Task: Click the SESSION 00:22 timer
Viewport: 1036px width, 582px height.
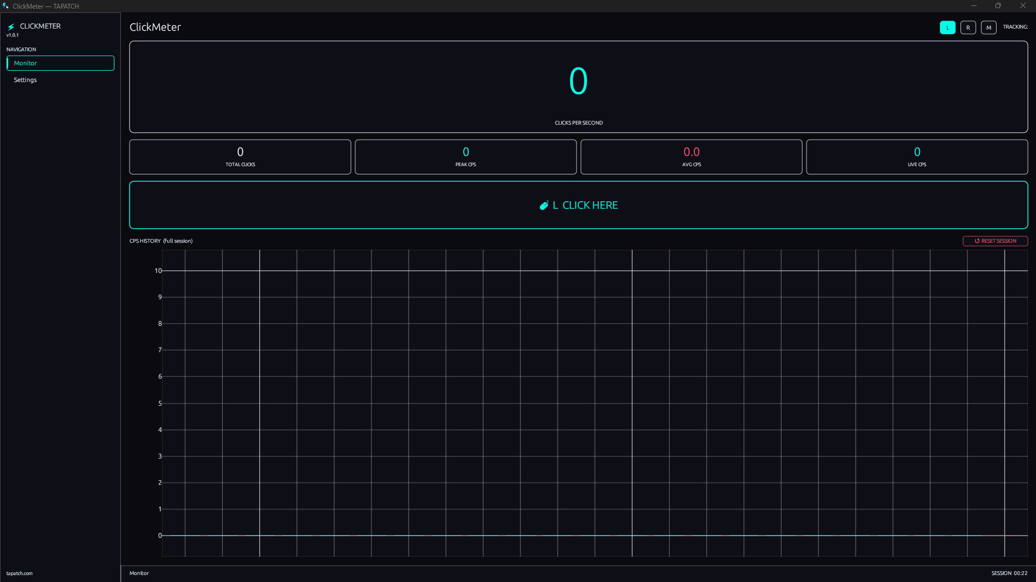Action: pyautogui.click(x=1010, y=573)
